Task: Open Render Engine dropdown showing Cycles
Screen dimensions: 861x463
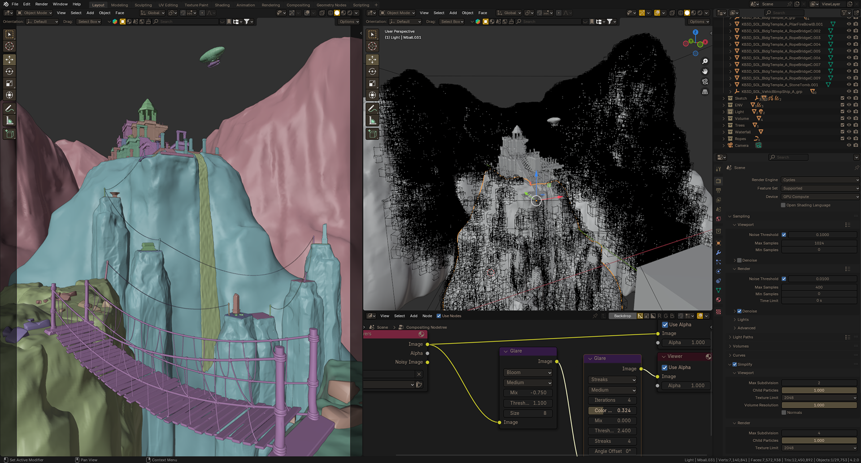Action: (x=820, y=180)
